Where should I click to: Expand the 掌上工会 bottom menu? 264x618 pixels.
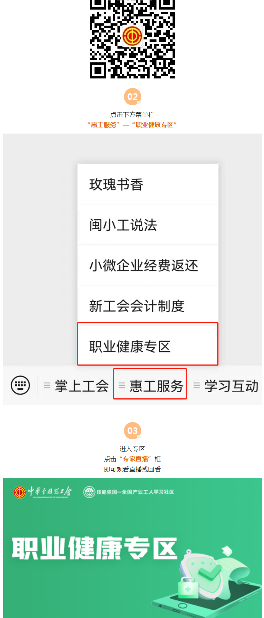point(76,386)
